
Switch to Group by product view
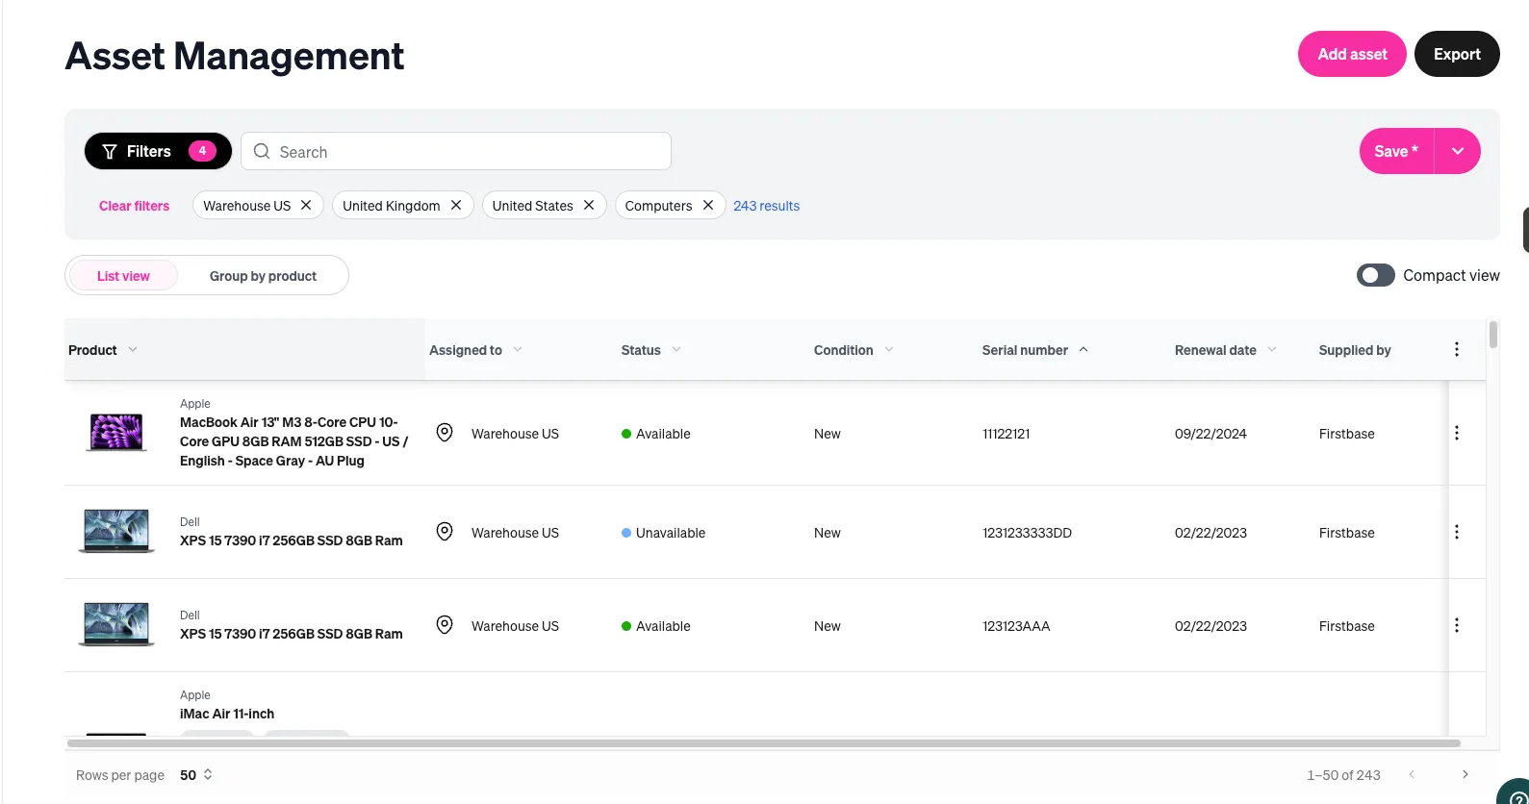click(263, 276)
